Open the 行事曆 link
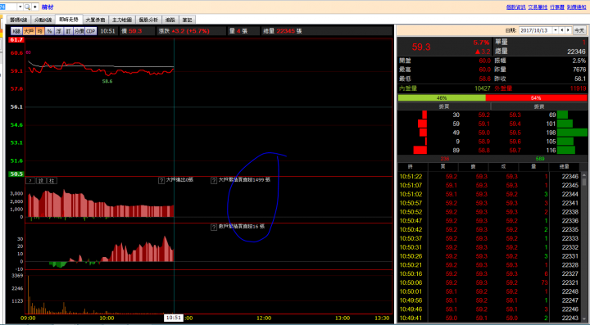The height and width of the screenshot is (325, 590). [557, 7]
